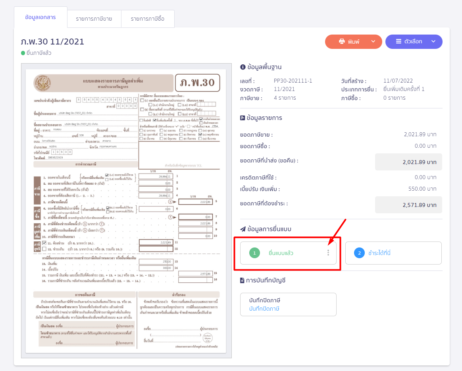Viewport: 462px width, 371px height.
Task: Click the info icon next to ข้อมูลพื้นฐาน
Action: [x=243, y=67]
